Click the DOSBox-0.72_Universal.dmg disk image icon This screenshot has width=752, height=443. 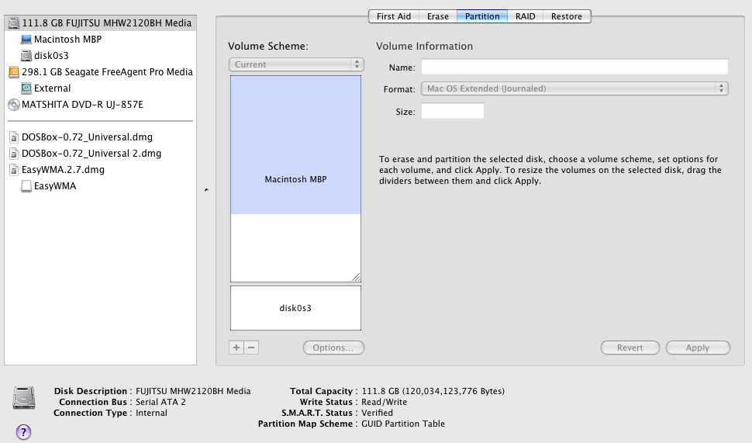coord(15,137)
